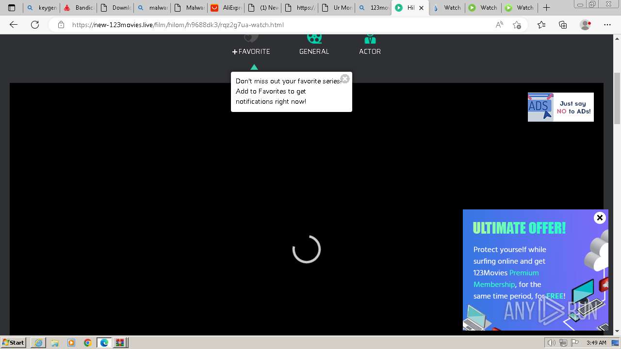621x349 pixels.
Task: Open a new browser tab
Action: click(x=546, y=8)
